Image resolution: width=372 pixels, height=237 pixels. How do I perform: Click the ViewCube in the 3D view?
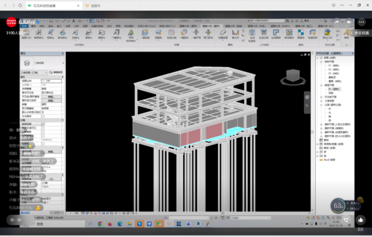(x=291, y=78)
